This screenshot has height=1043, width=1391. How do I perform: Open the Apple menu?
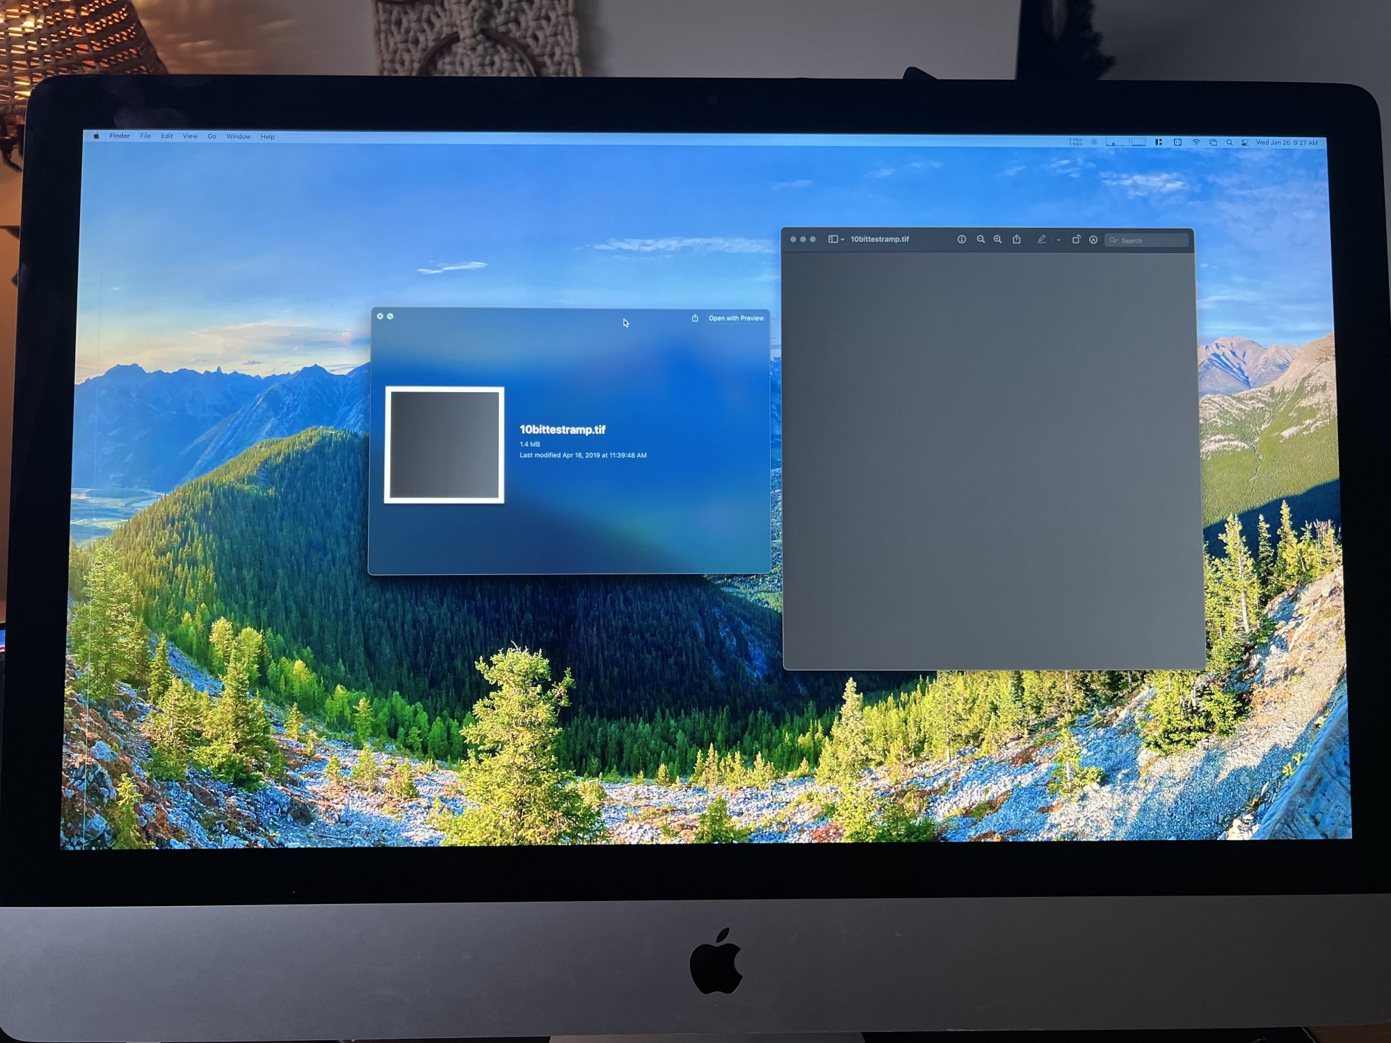pos(96,136)
